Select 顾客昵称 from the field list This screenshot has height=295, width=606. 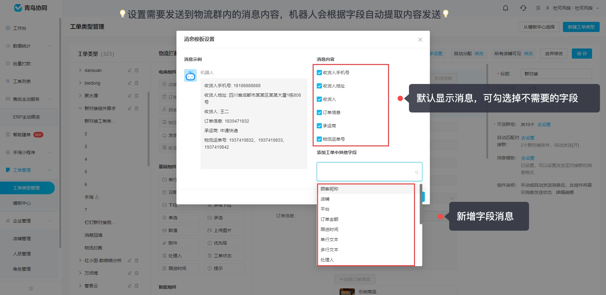click(366, 189)
